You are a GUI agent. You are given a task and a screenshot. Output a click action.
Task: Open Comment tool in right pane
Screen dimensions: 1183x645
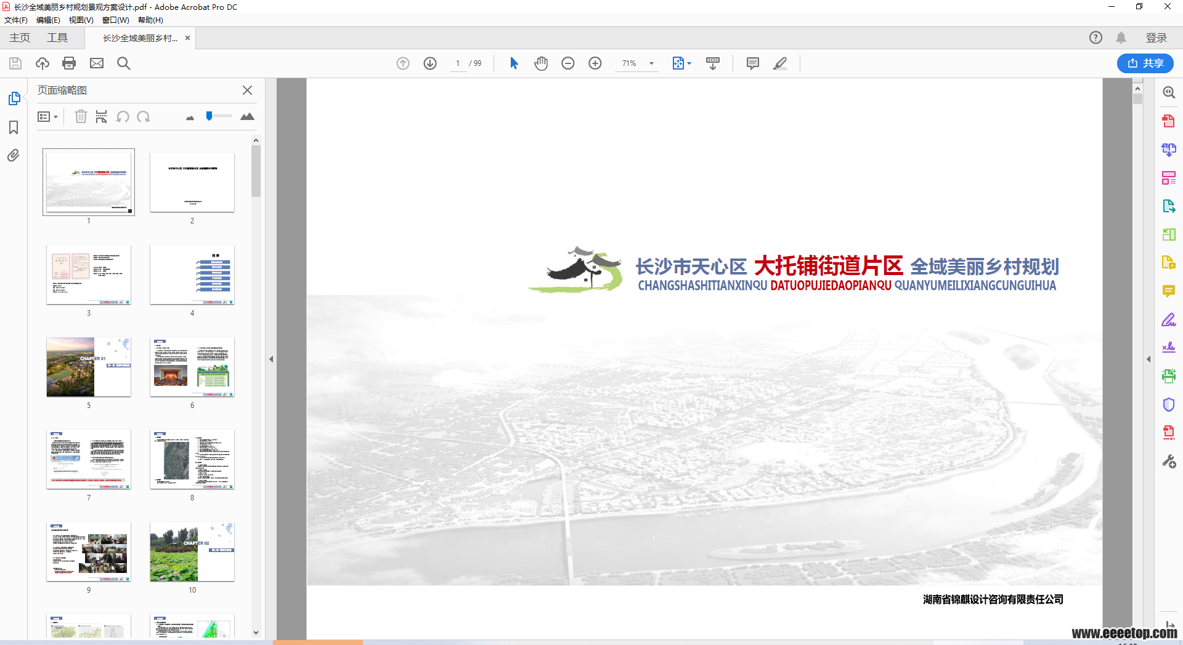pos(1169,291)
